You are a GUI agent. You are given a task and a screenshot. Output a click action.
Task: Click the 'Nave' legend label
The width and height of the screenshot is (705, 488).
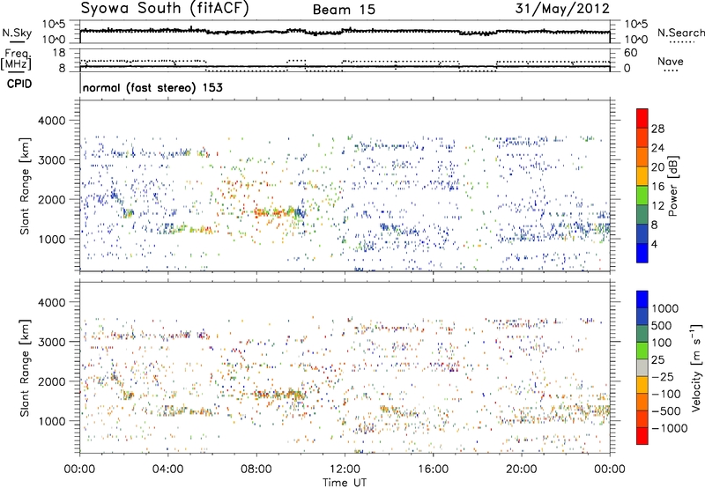670,62
